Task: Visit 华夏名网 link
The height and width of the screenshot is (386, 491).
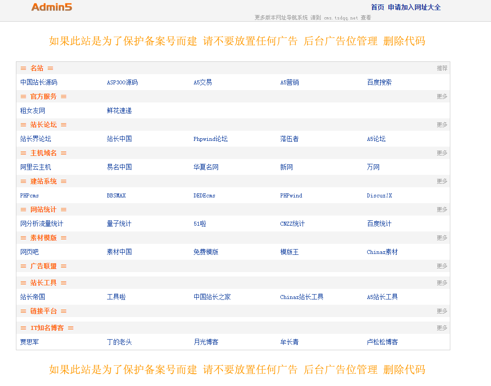Action: tap(206, 167)
